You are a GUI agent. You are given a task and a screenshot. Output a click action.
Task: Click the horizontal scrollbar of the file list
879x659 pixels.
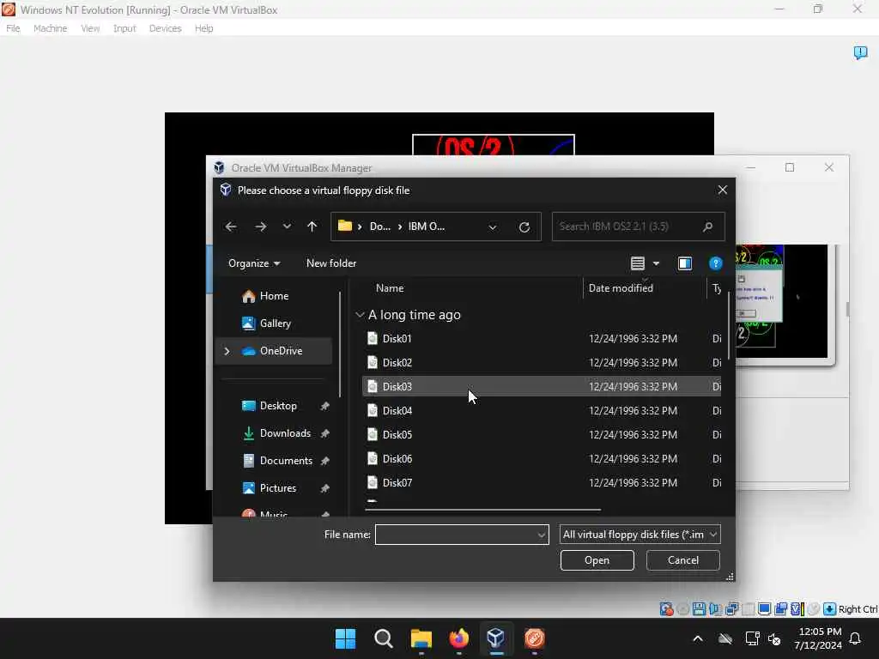(x=482, y=510)
